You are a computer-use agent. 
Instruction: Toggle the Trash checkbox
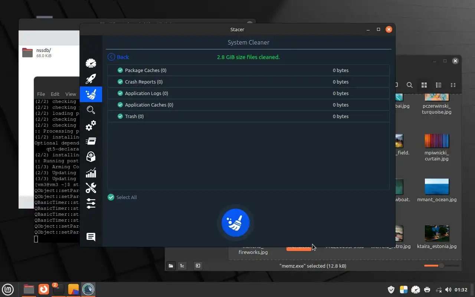click(x=120, y=116)
